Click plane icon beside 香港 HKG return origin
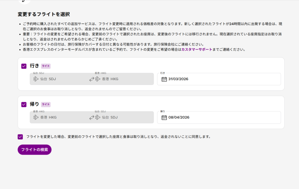The width and height of the screenshot is (299, 189). pos(36,117)
